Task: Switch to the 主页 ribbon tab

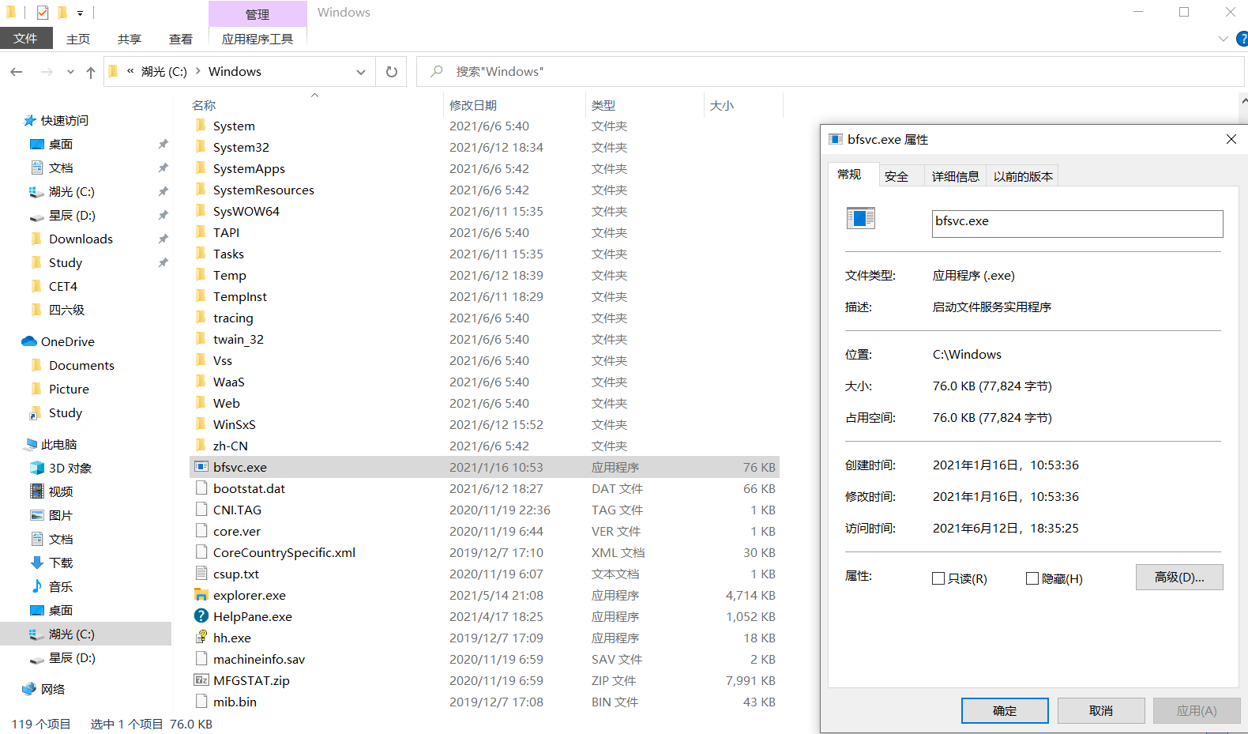Action: pyautogui.click(x=78, y=39)
